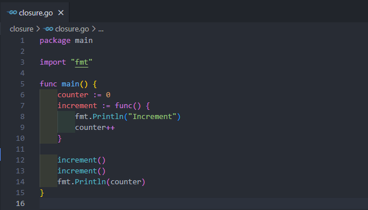Click line number 5 in gutter
The width and height of the screenshot is (368, 210).
click(22, 84)
